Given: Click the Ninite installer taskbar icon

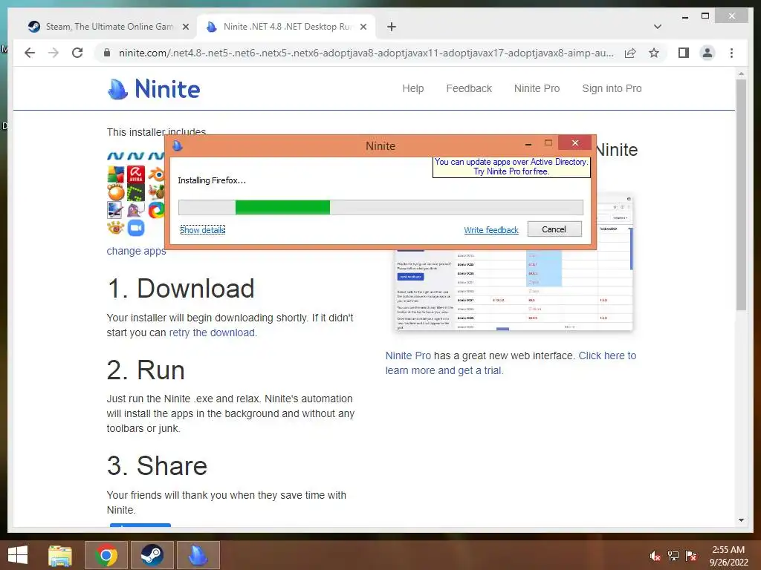Looking at the screenshot, I should 198,555.
